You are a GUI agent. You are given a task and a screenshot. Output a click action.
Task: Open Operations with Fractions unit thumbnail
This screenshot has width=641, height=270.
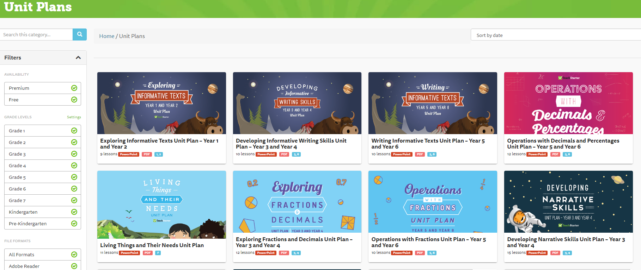pyautogui.click(x=433, y=202)
